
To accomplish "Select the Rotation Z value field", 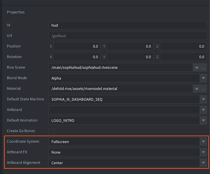I will pyautogui.click(x=183, y=57).
